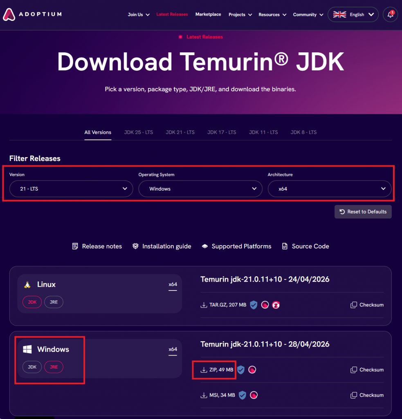The image size is (402, 419).
Task: Select JRE package for Linux
Action: (x=54, y=302)
